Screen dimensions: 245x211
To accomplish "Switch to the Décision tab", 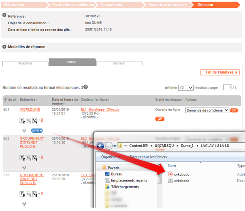I will 119,63.
